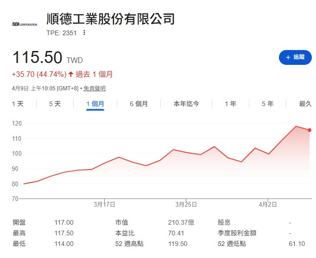Click the change value +35.70 (44.74%)
Screen dimensions: 316x258
(x=39, y=74)
